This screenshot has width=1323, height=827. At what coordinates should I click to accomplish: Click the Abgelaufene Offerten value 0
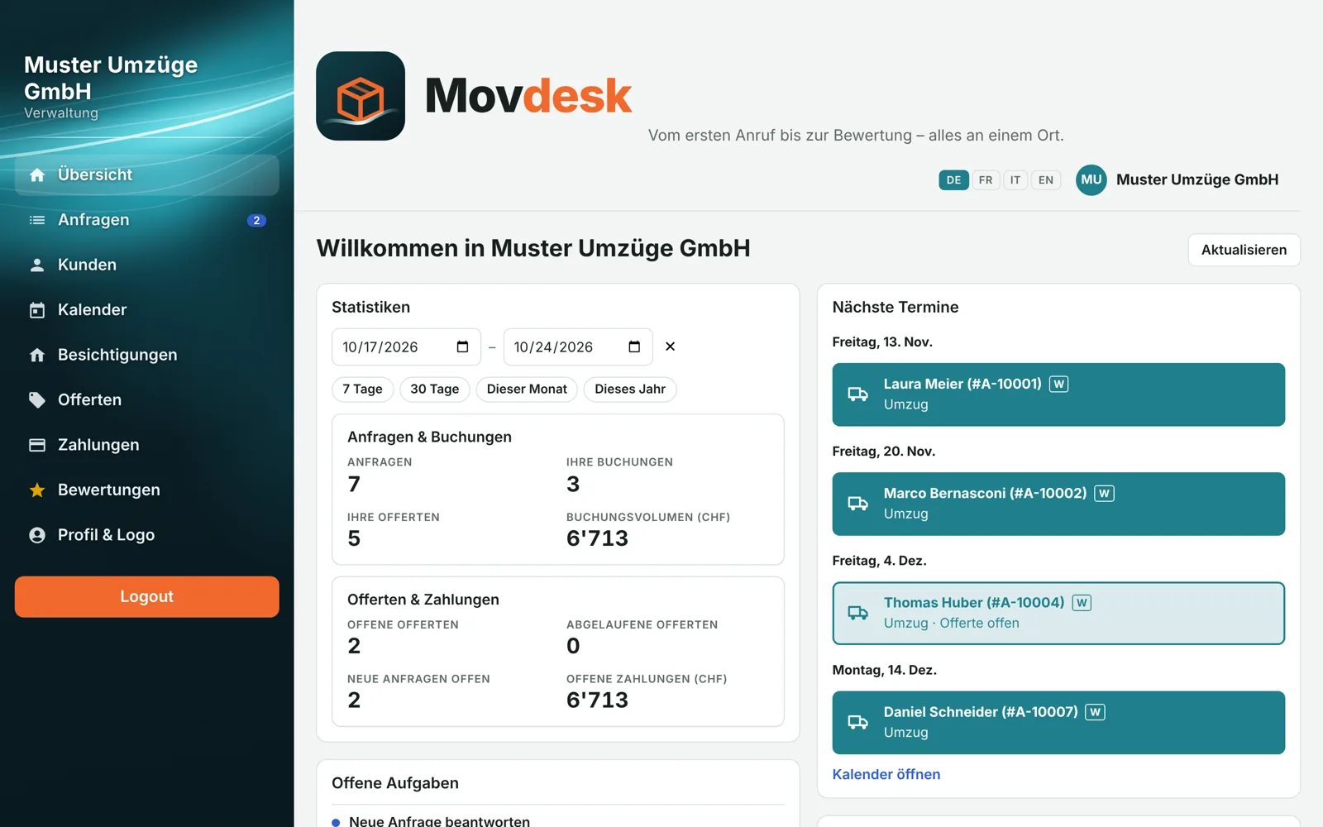[573, 646]
